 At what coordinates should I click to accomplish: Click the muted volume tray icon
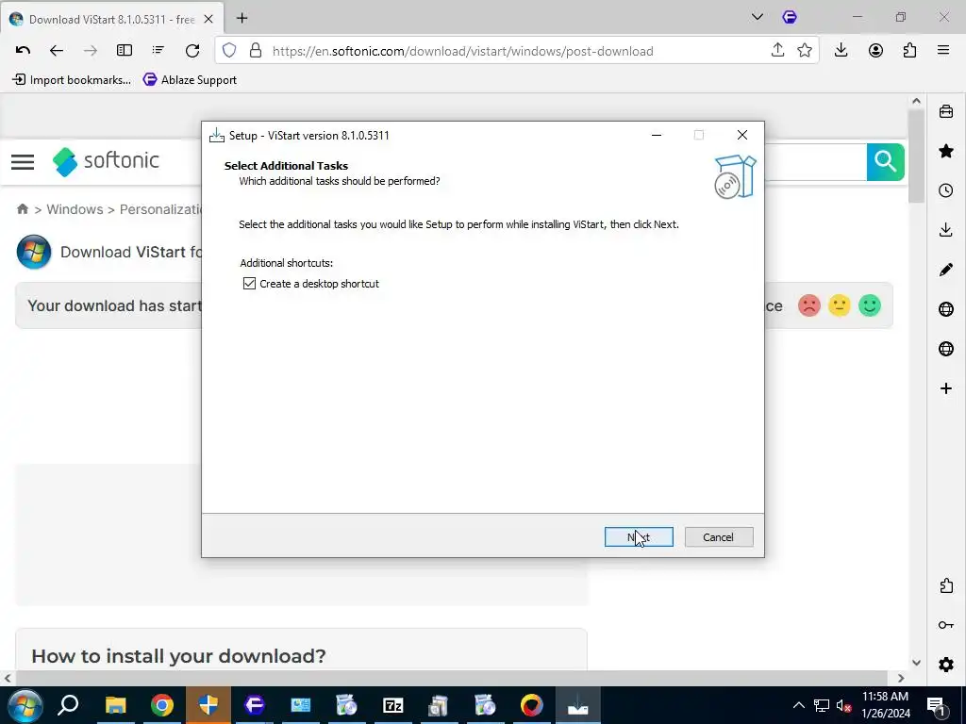point(844,705)
